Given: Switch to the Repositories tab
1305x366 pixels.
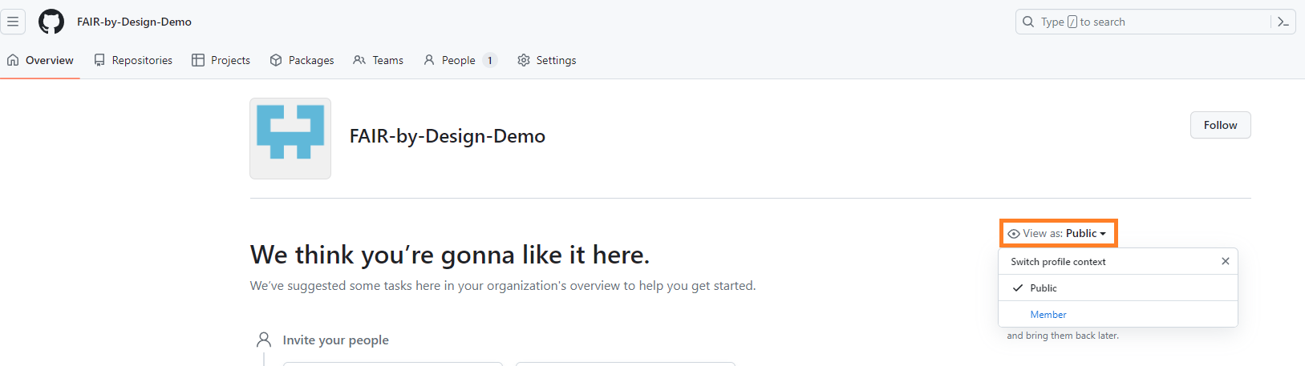Looking at the screenshot, I should [133, 60].
